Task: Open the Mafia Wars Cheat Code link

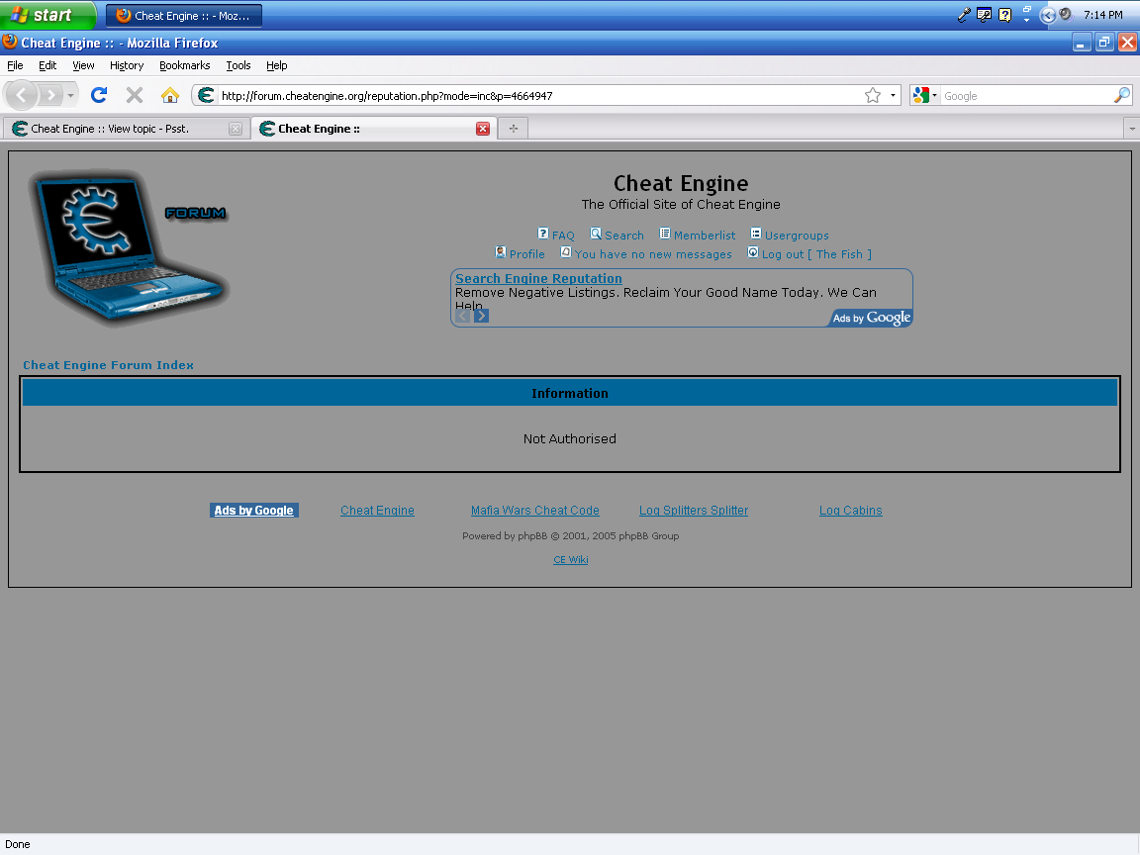Action: point(535,511)
